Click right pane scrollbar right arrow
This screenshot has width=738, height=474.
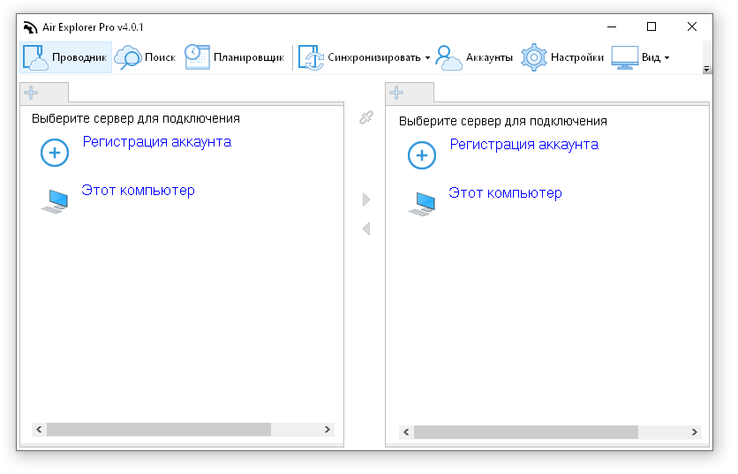point(694,433)
